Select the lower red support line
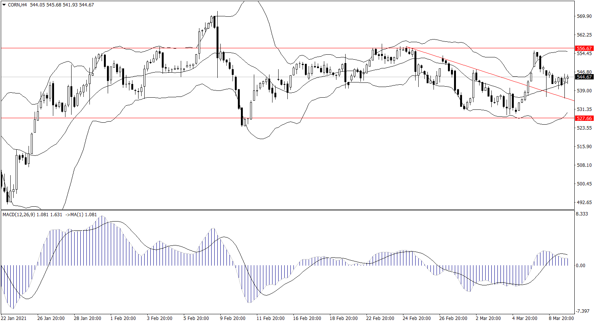Viewport: 596px width, 323px height. [152, 118]
